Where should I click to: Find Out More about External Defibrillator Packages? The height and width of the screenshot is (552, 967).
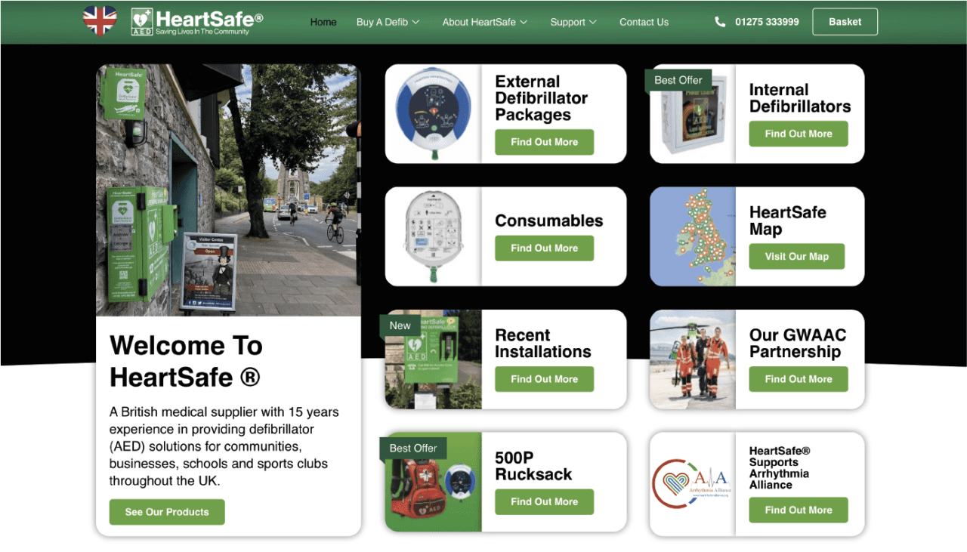[544, 142]
